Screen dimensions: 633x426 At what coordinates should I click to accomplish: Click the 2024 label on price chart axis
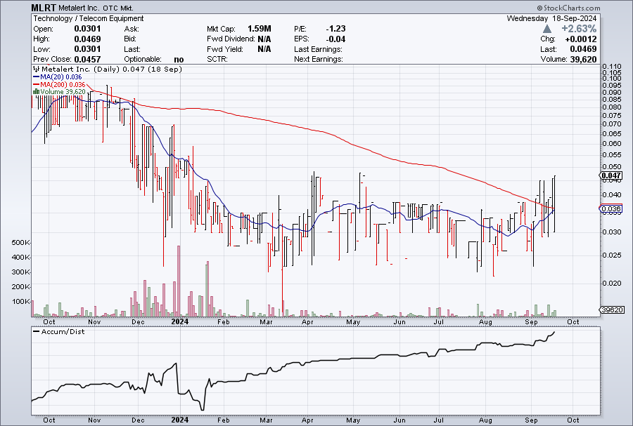coord(179,321)
